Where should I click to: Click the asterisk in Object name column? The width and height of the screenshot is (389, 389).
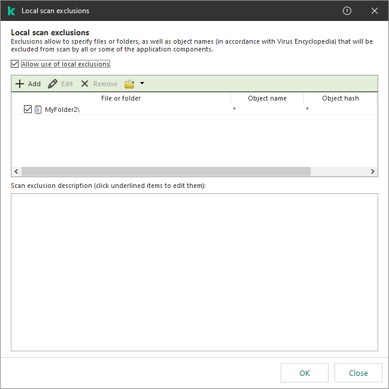234,109
